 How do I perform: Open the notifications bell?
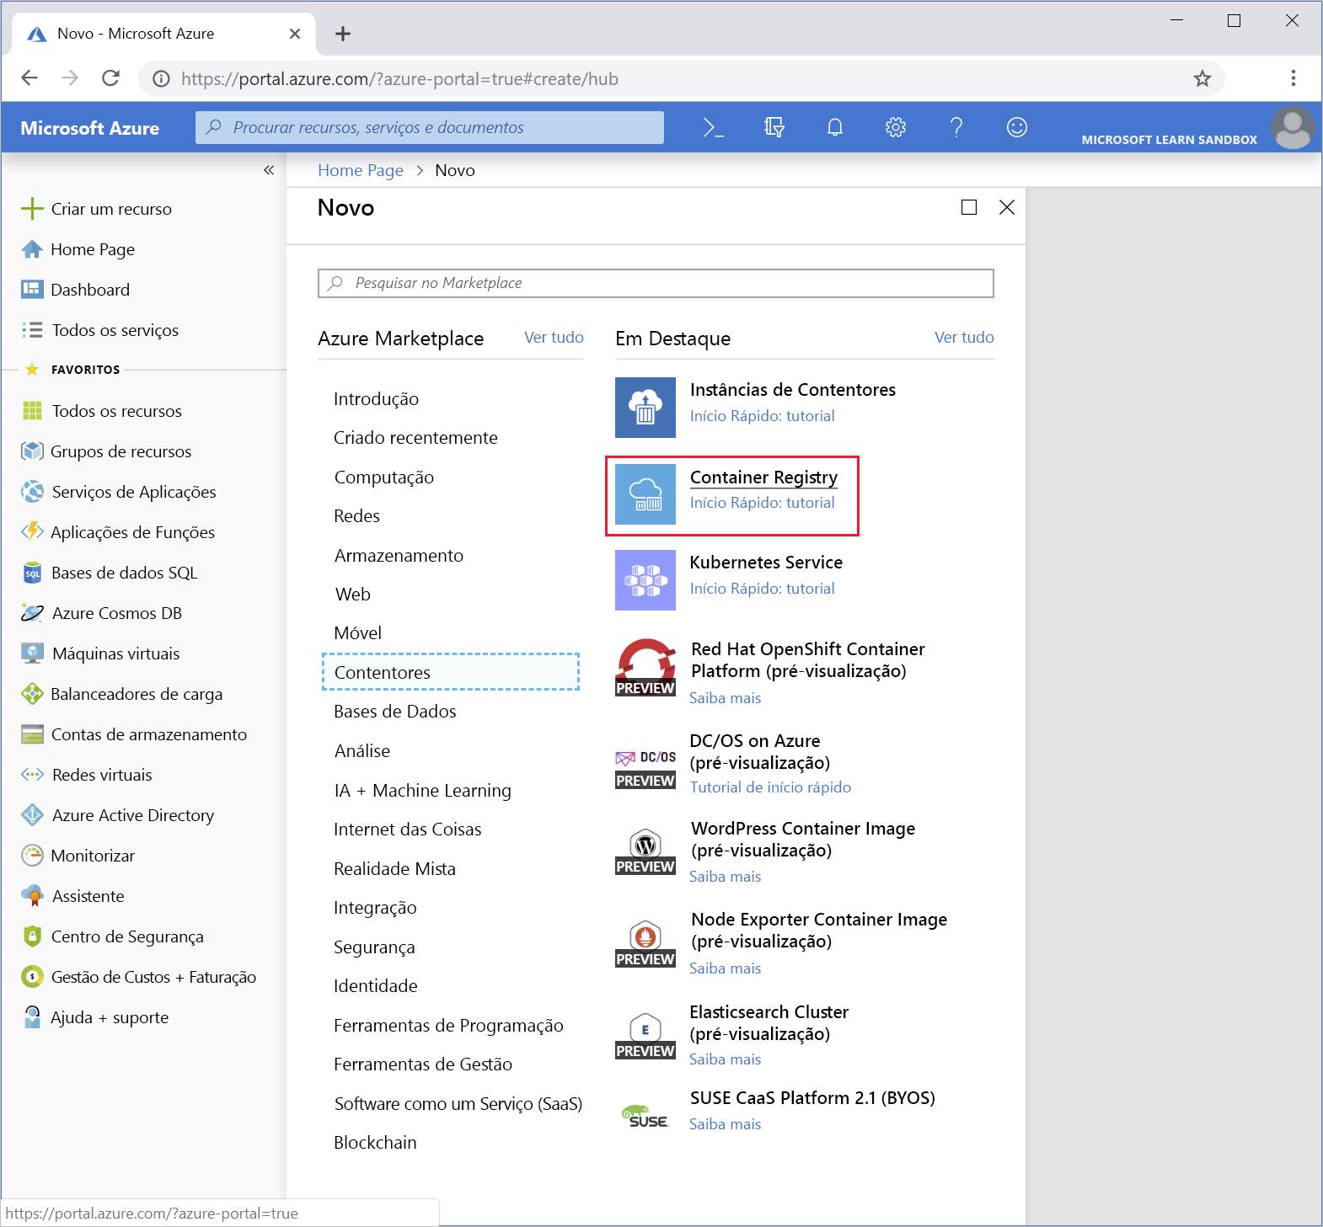click(x=834, y=127)
